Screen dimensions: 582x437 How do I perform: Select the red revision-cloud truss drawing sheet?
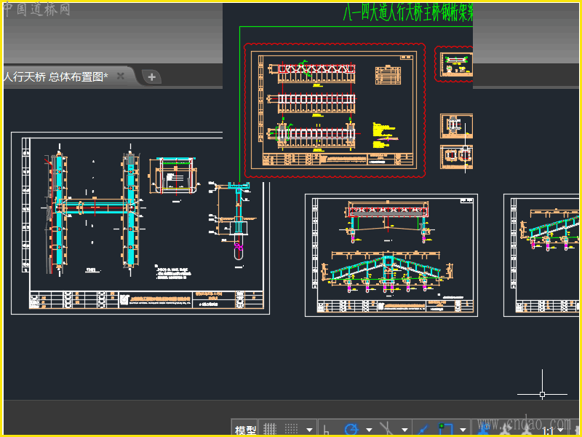click(x=335, y=110)
